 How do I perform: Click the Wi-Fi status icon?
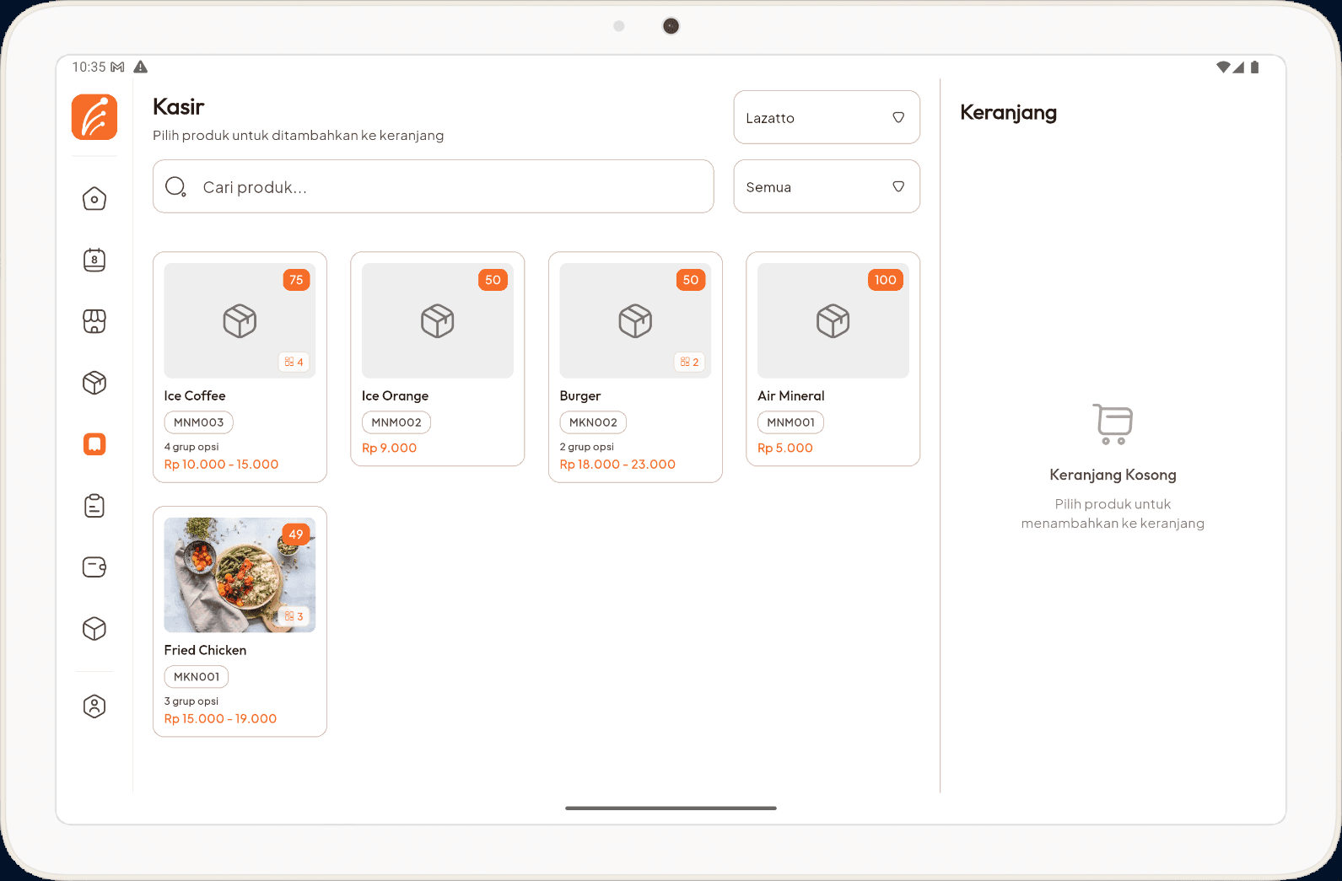(x=1223, y=67)
